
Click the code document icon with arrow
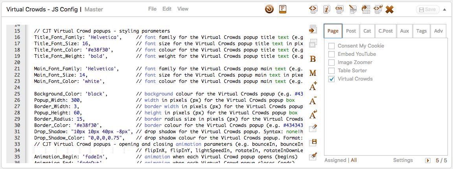coord(378,9)
